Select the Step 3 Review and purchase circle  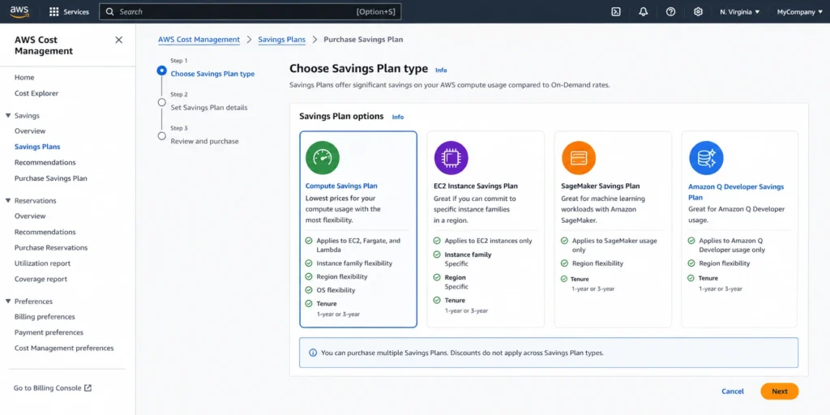[162, 136]
